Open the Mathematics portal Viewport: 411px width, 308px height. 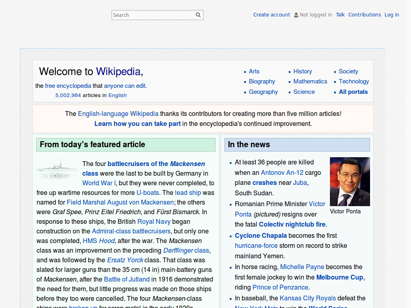pyautogui.click(x=310, y=81)
